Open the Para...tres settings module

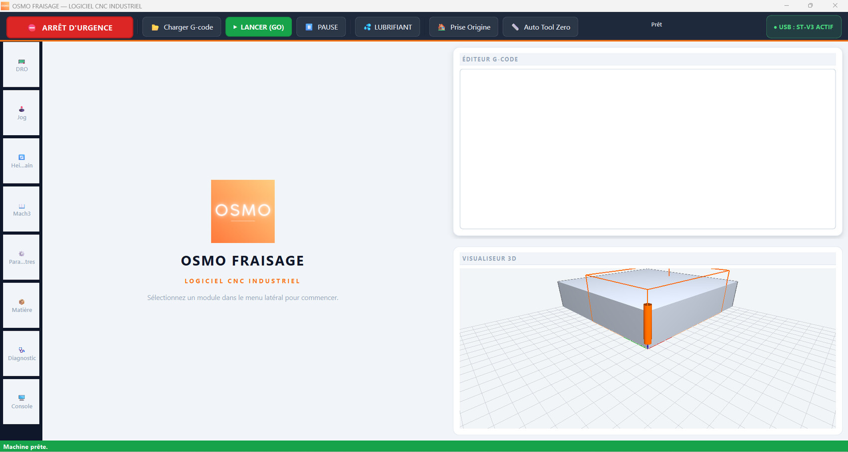tap(21, 257)
